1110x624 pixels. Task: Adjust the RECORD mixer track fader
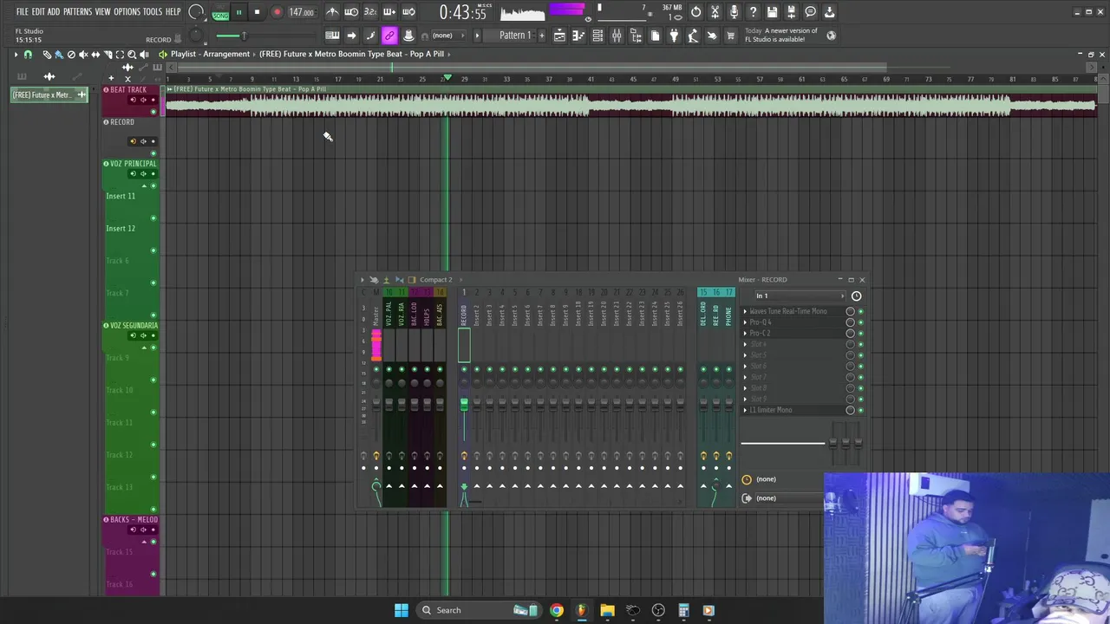[464, 405]
